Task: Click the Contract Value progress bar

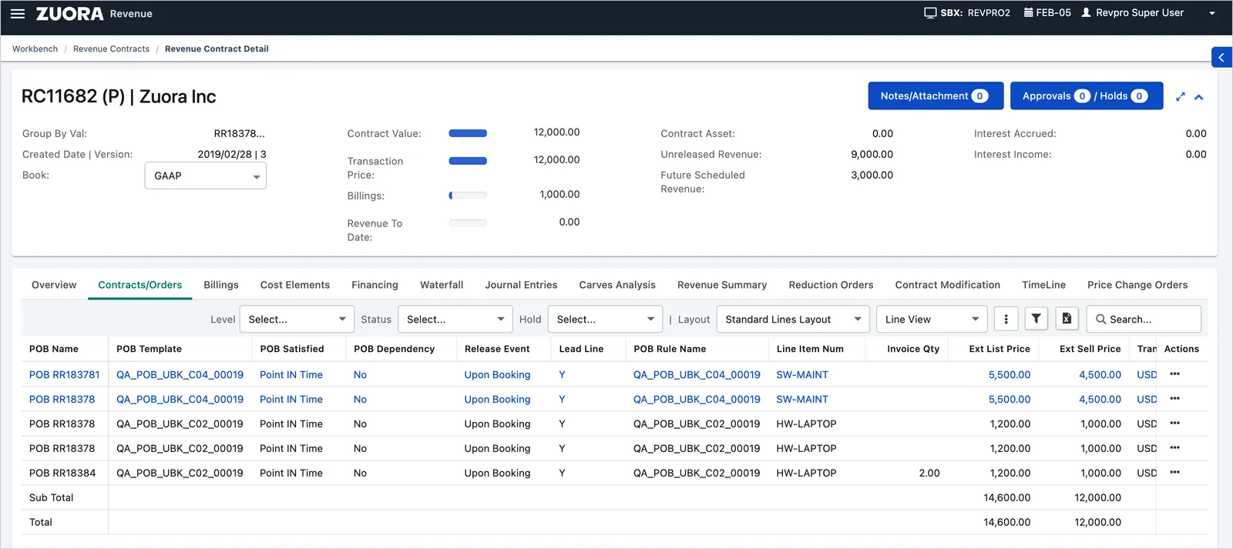Action: click(468, 133)
